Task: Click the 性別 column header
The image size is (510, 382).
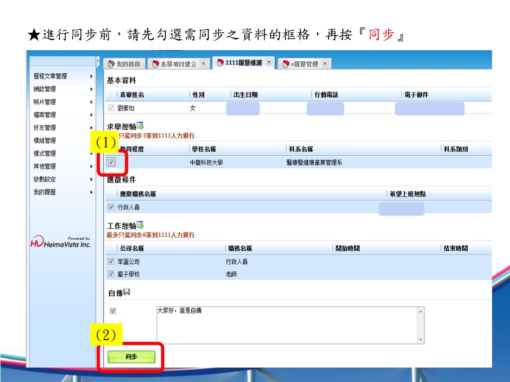Action: click(x=198, y=95)
